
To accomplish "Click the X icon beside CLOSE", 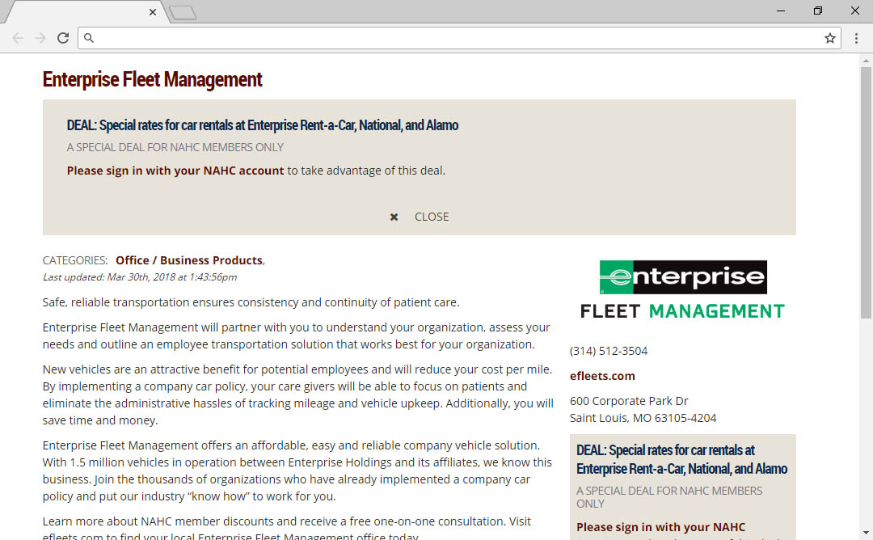I will pyautogui.click(x=394, y=217).
